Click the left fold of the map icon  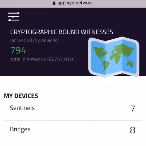click(97, 56)
